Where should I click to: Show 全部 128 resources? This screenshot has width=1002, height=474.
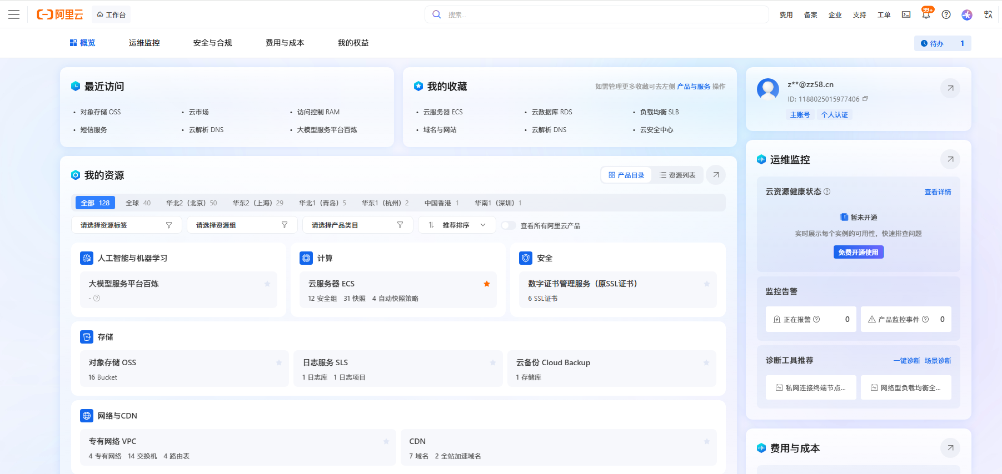coord(95,203)
